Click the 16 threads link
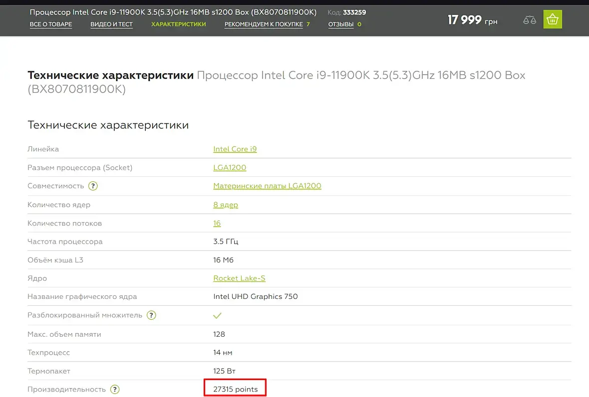 pos(217,223)
